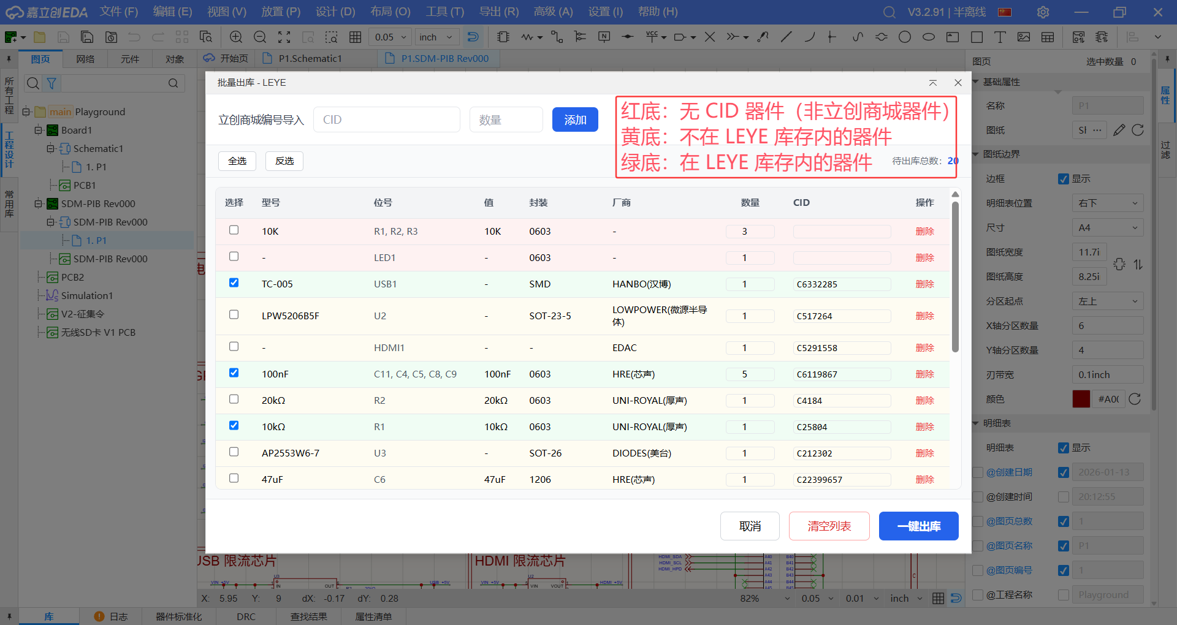
Task: Switch to the 网络 tab
Action: pos(85,59)
